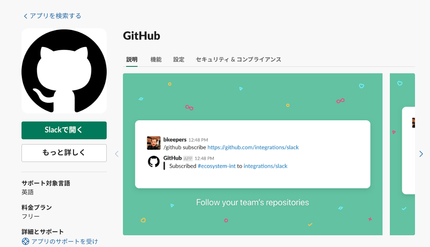Go back a slide using the left arrow
This screenshot has height=247, width=430.
coord(117,154)
